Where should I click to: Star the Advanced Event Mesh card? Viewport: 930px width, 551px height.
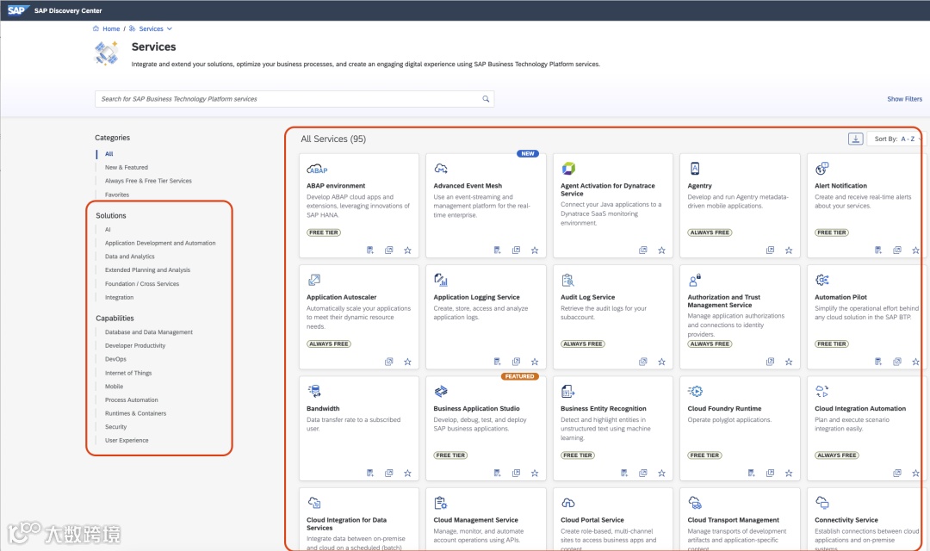pos(535,251)
